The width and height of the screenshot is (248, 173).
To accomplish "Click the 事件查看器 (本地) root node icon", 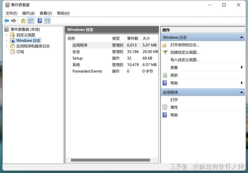I will (7, 29).
